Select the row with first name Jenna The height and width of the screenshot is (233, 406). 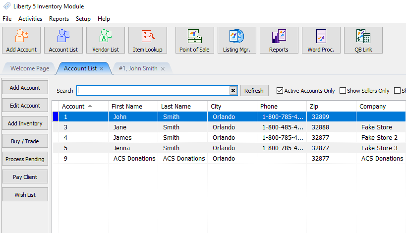(229, 148)
